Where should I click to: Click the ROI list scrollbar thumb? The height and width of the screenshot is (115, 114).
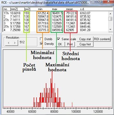click(110, 19)
